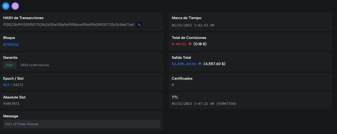The width and height of the screenshot is (337, 134).
Task: Click the green High assurance badge
Action: (x=10, y=65)
